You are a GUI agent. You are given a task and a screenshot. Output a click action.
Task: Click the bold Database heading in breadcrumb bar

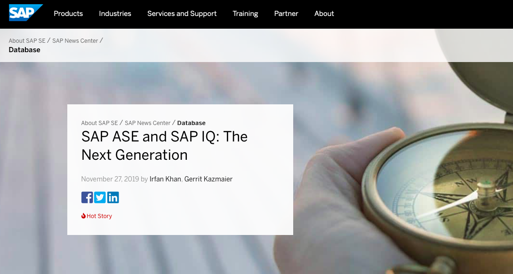(24, 50)
